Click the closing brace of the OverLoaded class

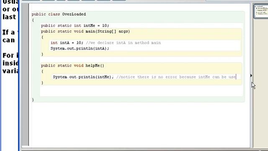tap(33, 100)
